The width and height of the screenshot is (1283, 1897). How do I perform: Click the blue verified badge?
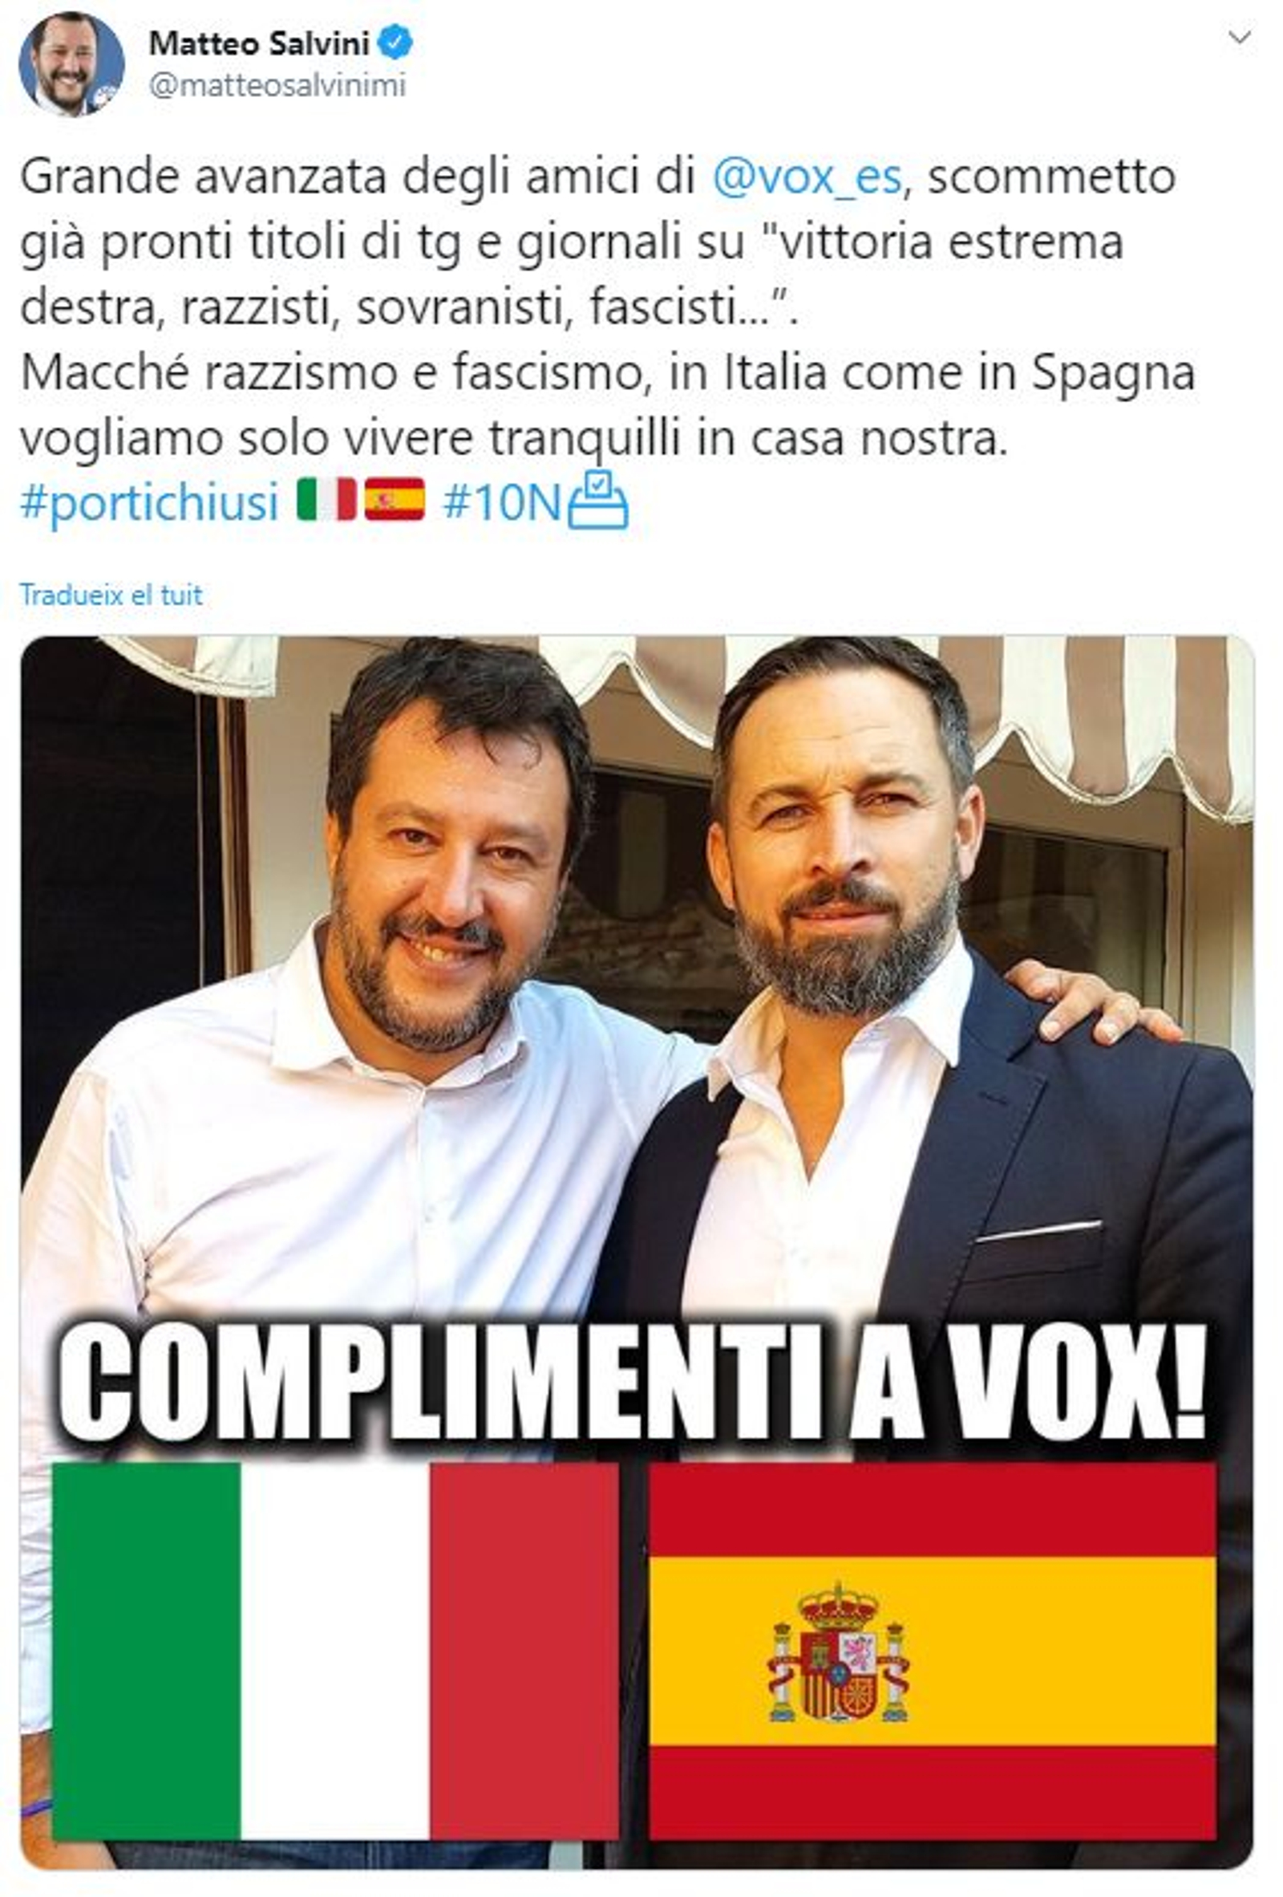(396, 43)
